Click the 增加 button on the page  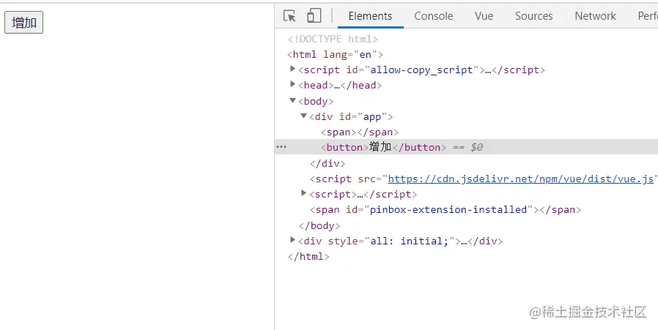(x=23, y=22)
